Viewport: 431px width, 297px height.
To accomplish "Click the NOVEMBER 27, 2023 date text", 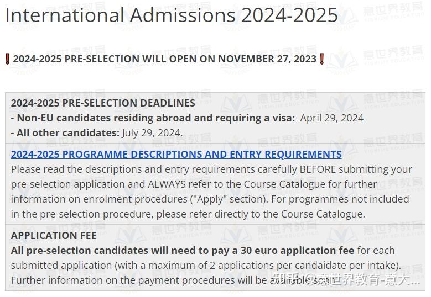I will pyautogui.click(x=267, y=59).
